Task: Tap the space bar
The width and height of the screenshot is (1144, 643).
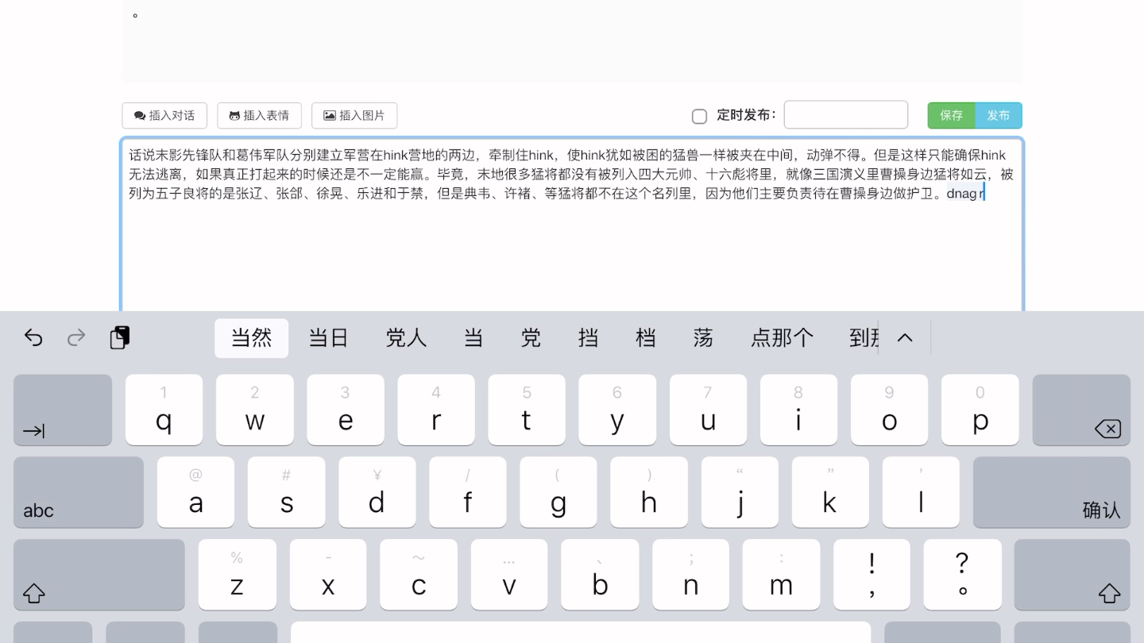Action: [x=581, y=633]
